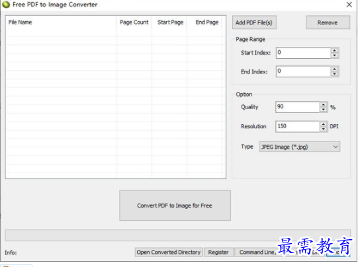Decrease Resolution with down spinner arrow
This screenshot has height=267, width=358.
[324, 129]
